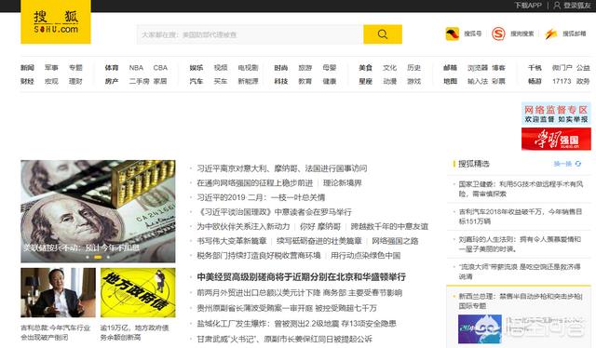Screen dimensions: 596x348
Task: Select the middle carousel dot indicator
Action: [98, 257]
